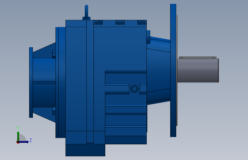248x160 pixels.
Task: Select the thin input flange at far left
Action: [x=31, y=83]
